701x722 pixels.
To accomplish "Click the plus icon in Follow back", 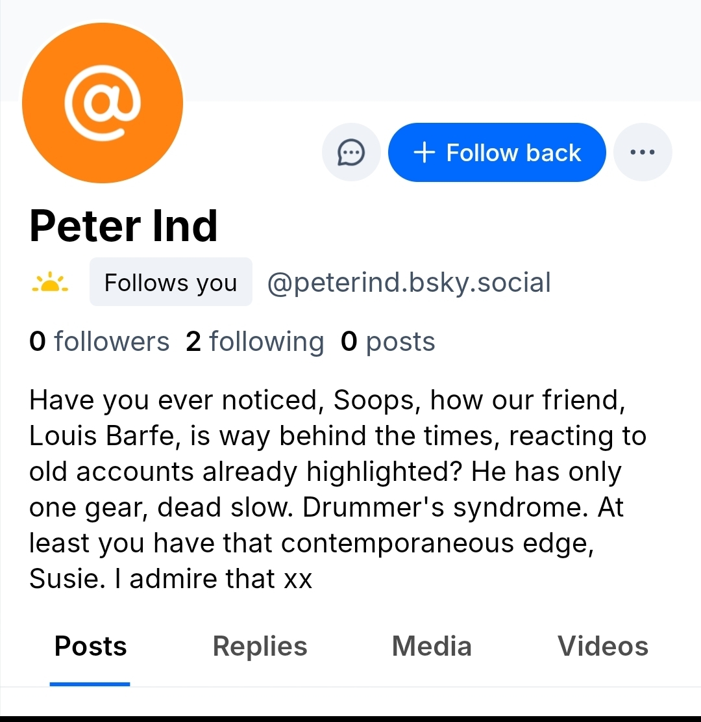I will click(x=424, y=153).
